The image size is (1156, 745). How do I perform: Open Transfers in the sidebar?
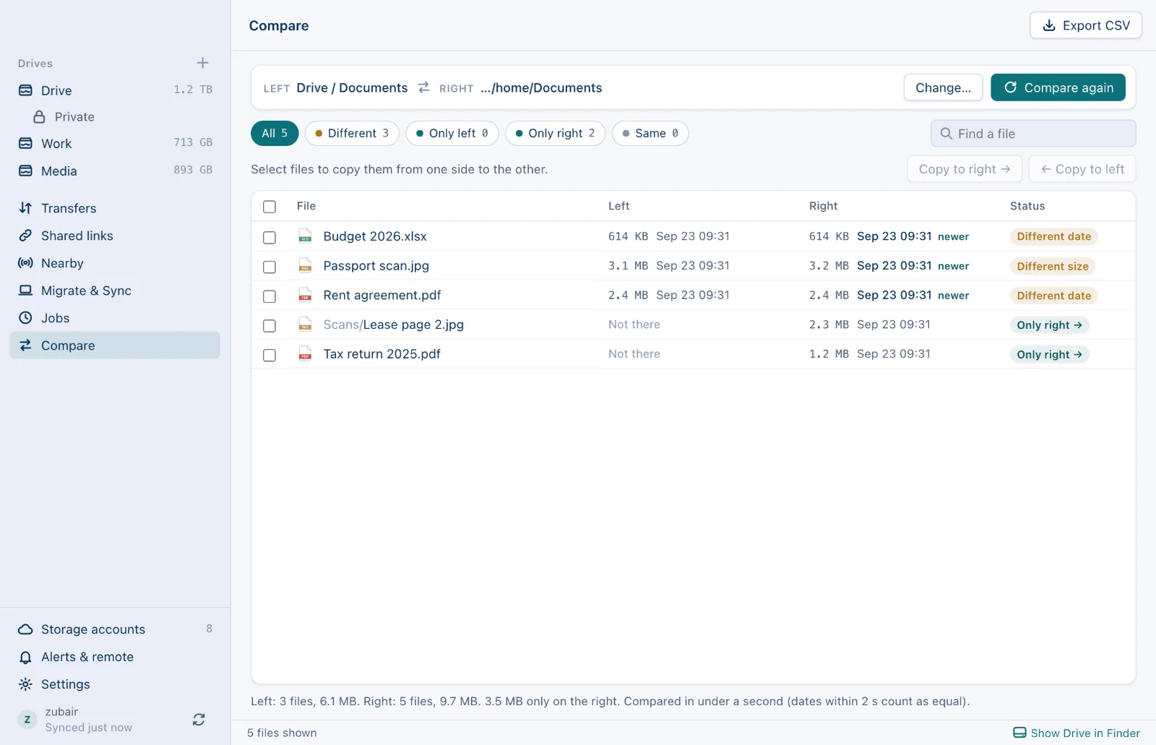[115, 208]
